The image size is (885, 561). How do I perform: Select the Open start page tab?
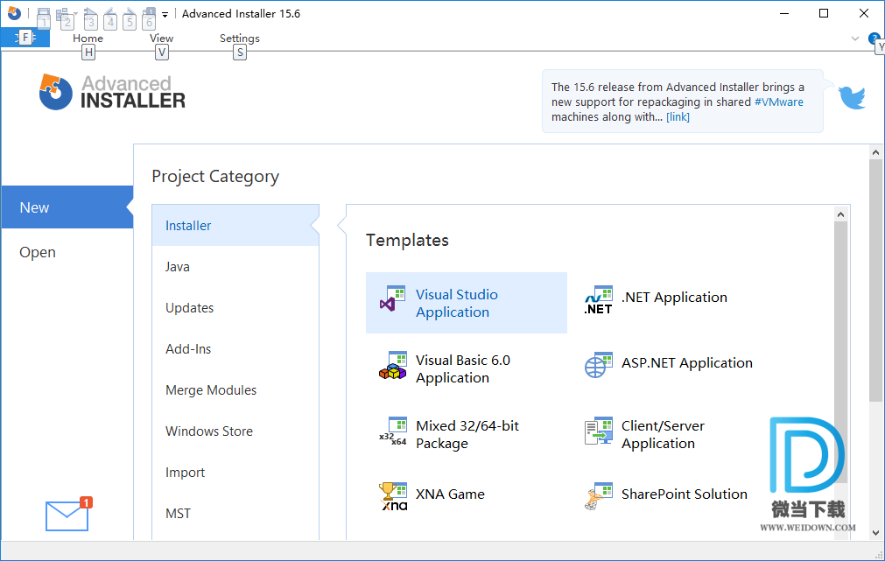67,252
